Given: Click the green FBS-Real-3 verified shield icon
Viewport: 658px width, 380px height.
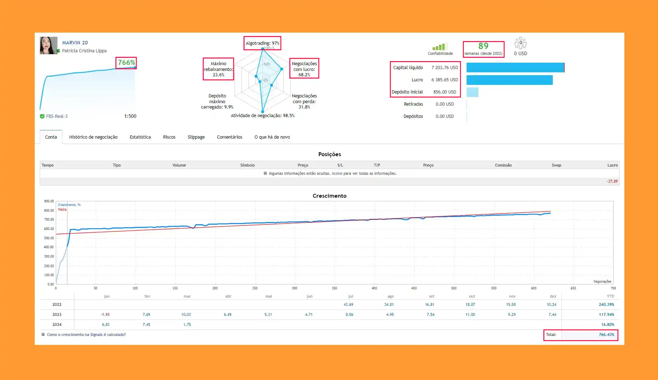Looking at the screenshot, I should 42,116.
